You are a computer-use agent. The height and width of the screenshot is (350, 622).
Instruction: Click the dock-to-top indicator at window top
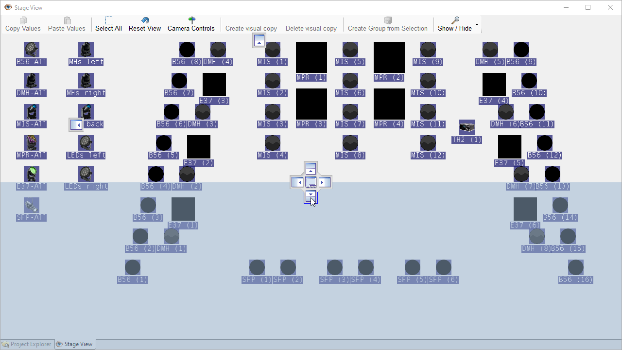pyautogui.click(x=259, y=40)
